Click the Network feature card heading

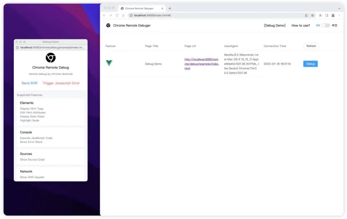(26, 171)
